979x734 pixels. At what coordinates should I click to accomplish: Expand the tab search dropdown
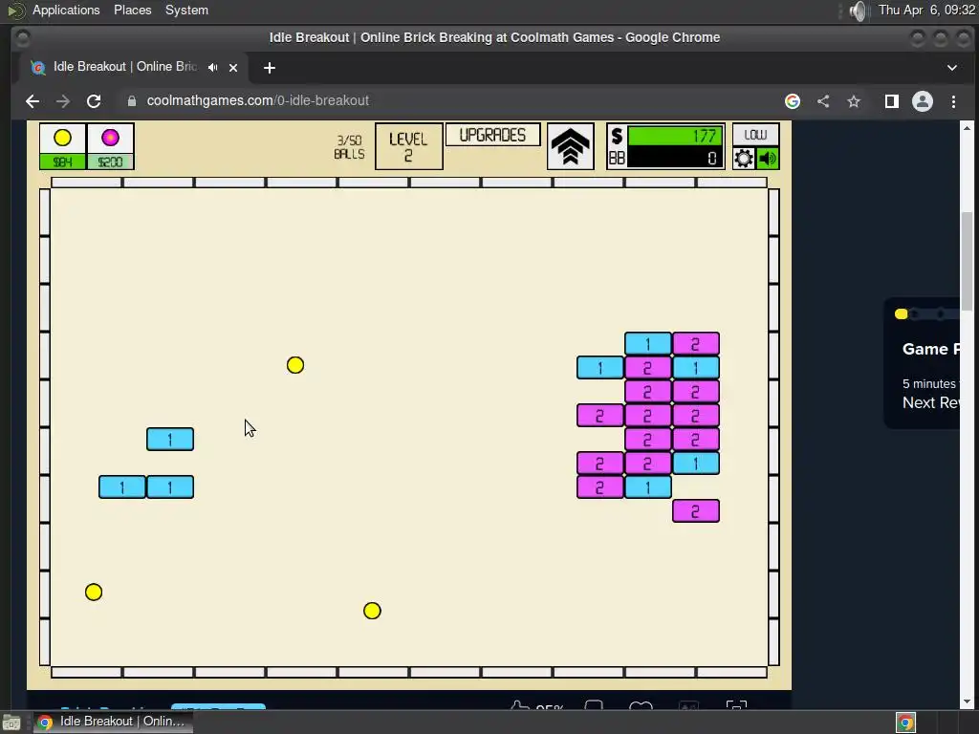point(952,68)
